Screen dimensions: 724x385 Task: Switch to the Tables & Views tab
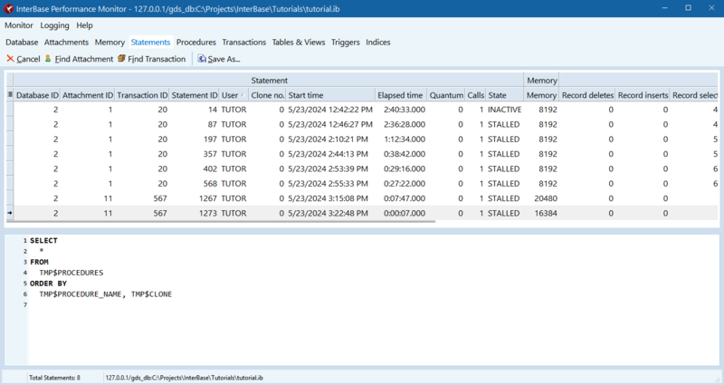pyautogui.click(x=299, y=42)
